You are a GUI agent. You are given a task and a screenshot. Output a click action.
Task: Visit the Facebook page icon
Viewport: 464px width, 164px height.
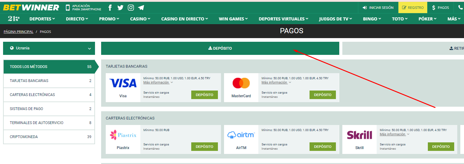click(110, 8)
